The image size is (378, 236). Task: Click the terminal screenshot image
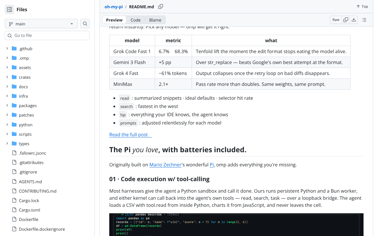(236, 224)
